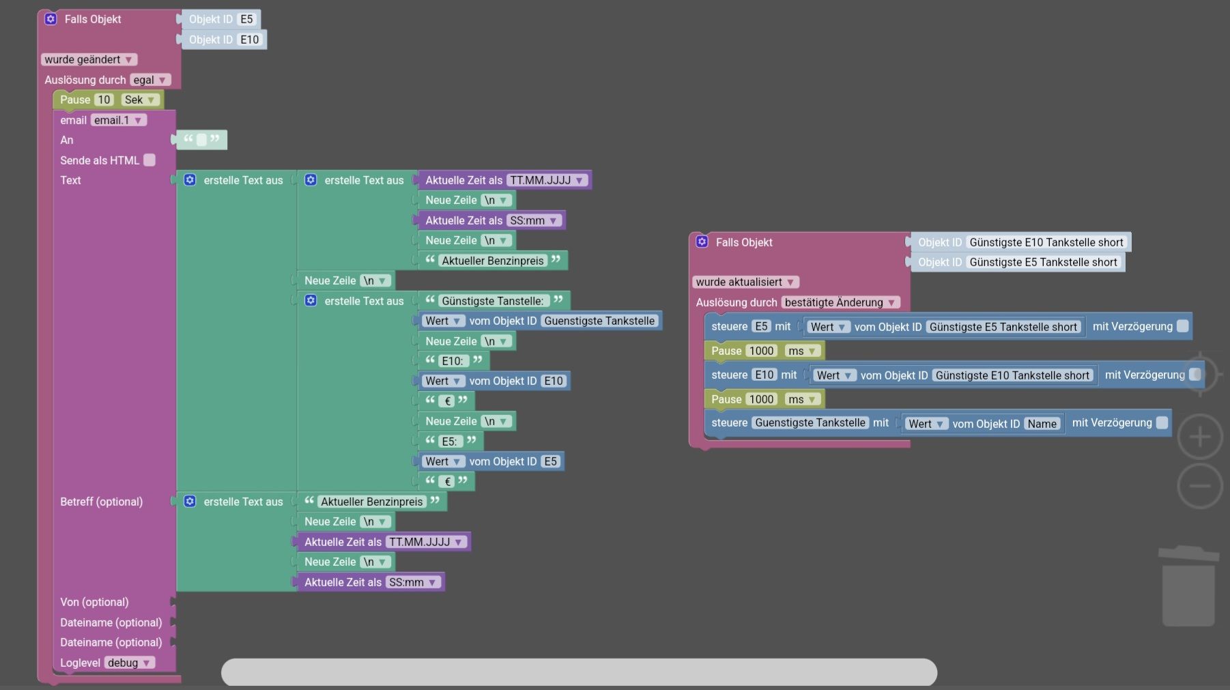Open SS:mm format dropdown in Betreff section
1230x690 pixels.
(413, 582)
